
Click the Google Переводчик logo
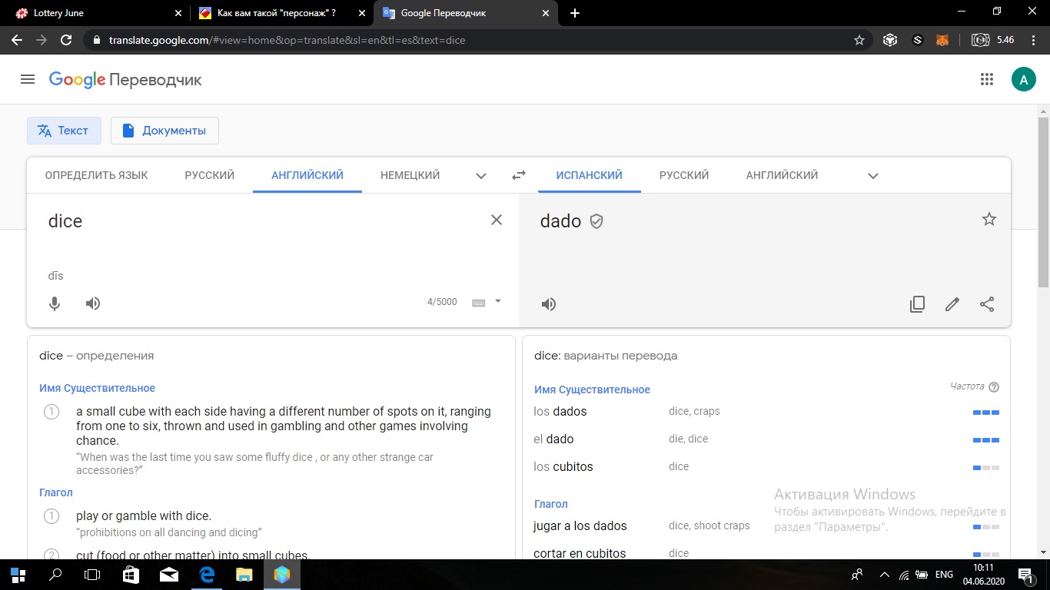coord(125,80)
